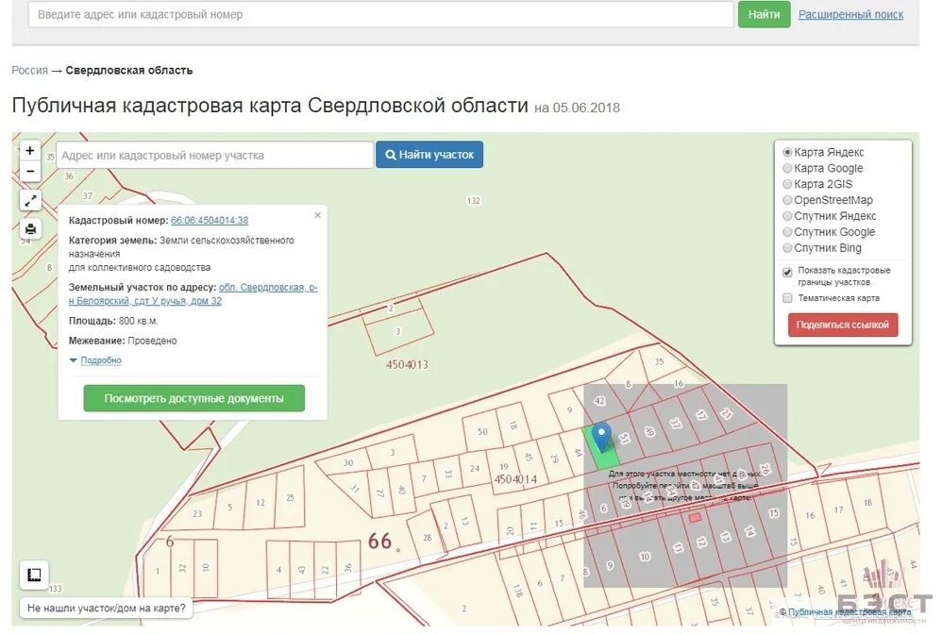Toggle Показать кадастровые границы участков checkbox

(x=787, y=272)
